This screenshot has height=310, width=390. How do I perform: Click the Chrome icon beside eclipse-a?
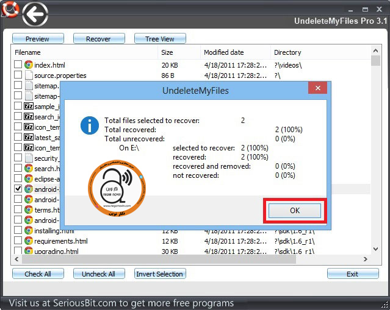(29, 178)
